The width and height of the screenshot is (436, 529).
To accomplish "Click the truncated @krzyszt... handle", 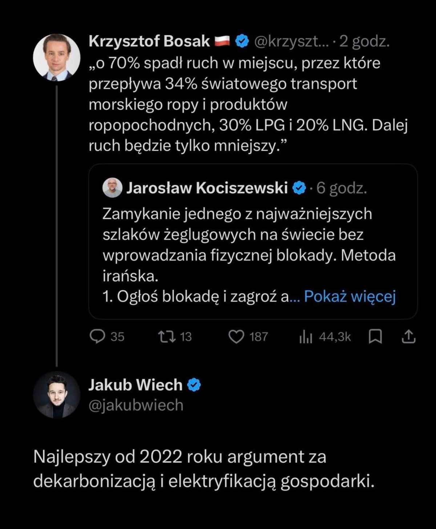I will [291, 41].
